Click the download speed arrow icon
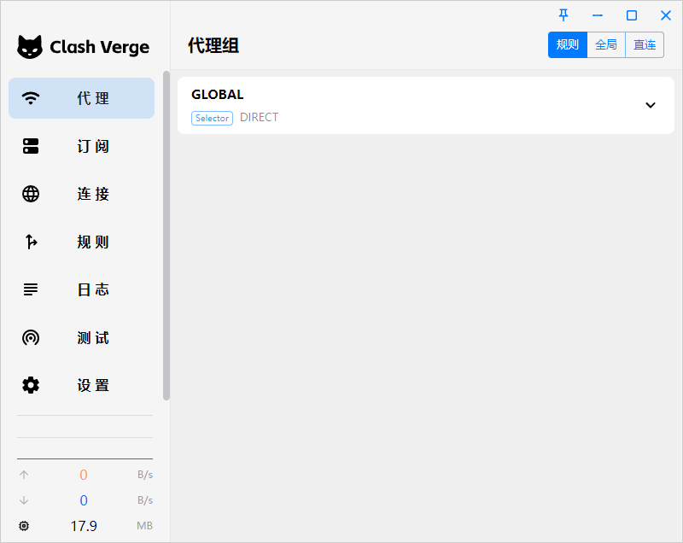The image size is (683, 543). pyautogui.click(x=24, y=500)
